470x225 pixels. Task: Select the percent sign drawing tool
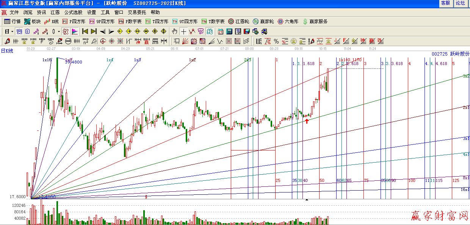tap(276, 41)
